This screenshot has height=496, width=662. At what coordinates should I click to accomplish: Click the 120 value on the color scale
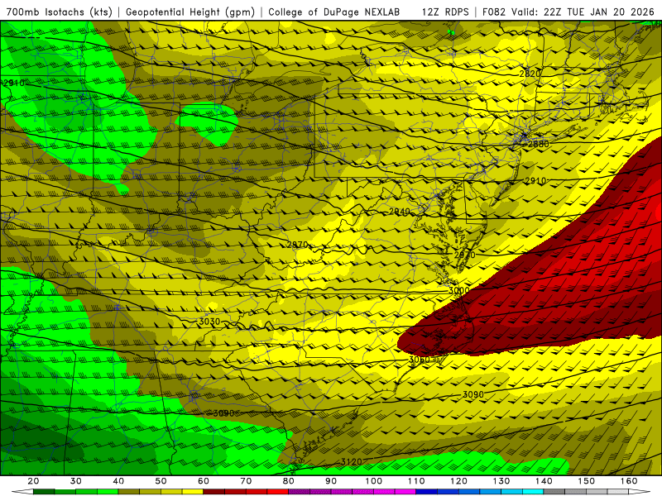point(459,481)
